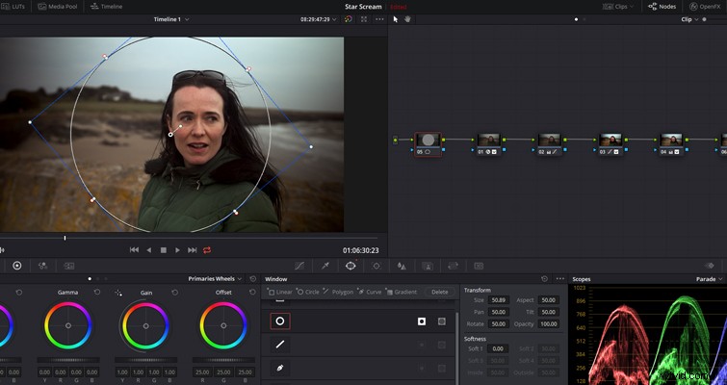
Task: Open the Curves palette icon
Action: tap(299, 266)
